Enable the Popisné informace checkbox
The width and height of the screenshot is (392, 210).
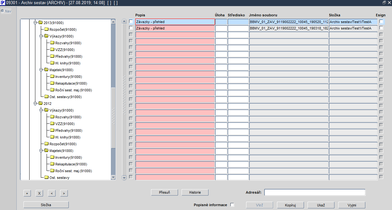click(x=232, y=205)
